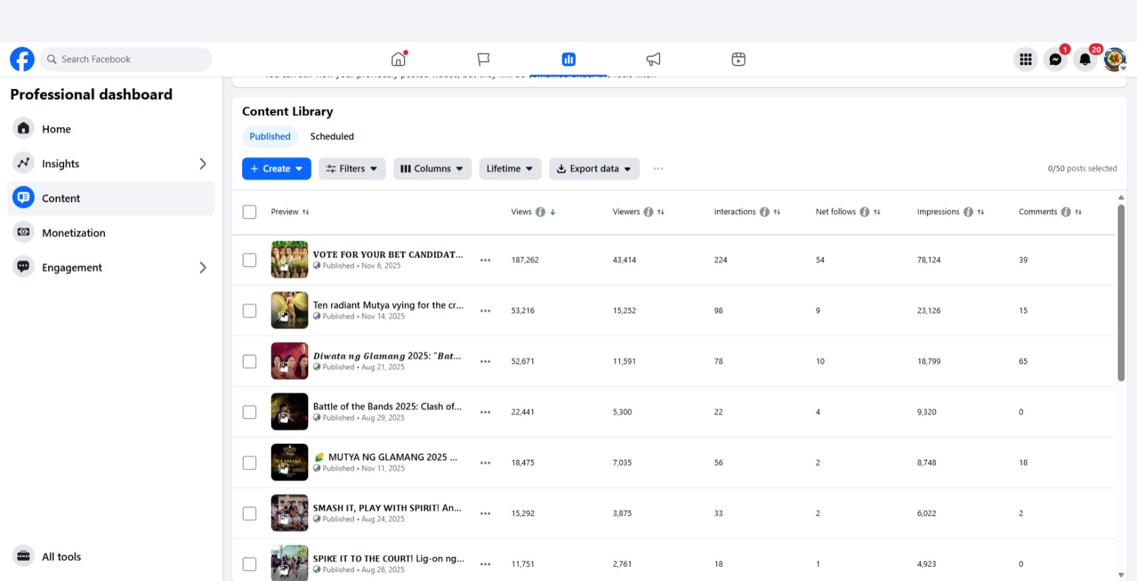Expand the Insights sidebar section chevron
Viewport: 1137px width, 581px height.
203,164
